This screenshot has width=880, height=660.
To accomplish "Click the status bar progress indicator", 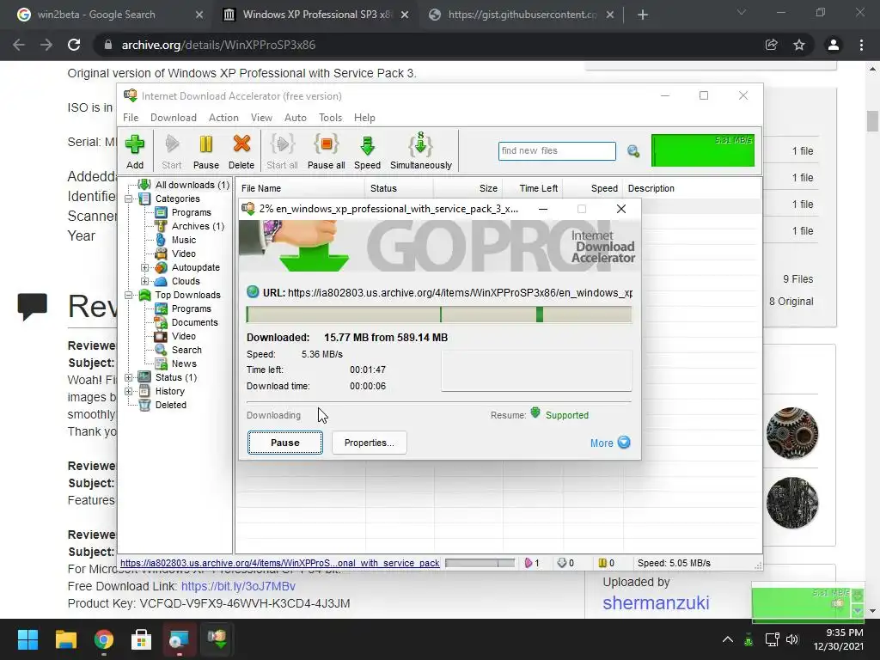I will 480,563.
